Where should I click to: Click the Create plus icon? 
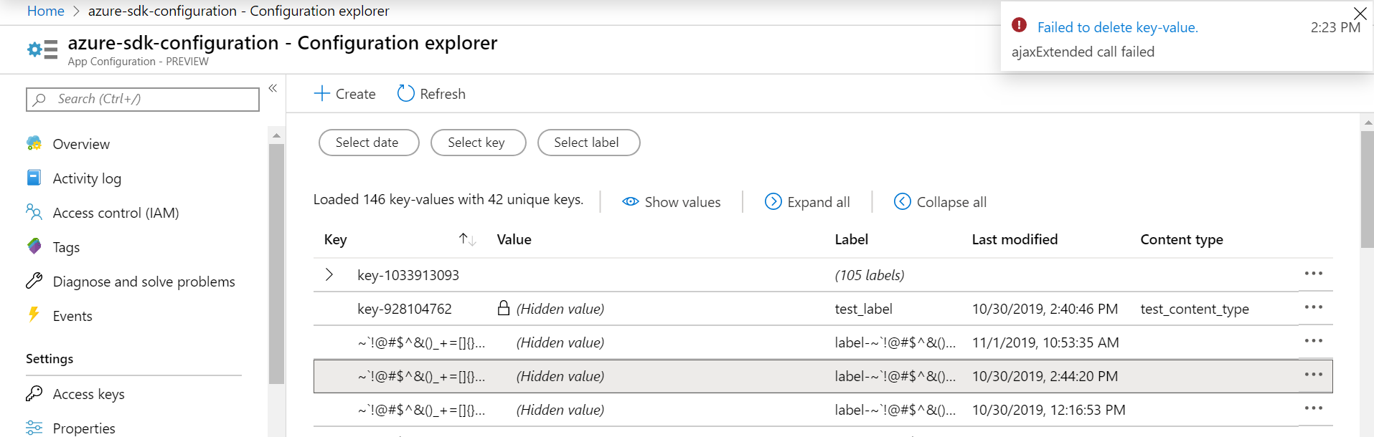click(322, 94)
